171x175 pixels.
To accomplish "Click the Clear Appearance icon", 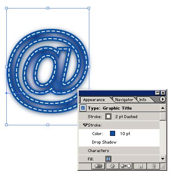I will click(113, 166).
